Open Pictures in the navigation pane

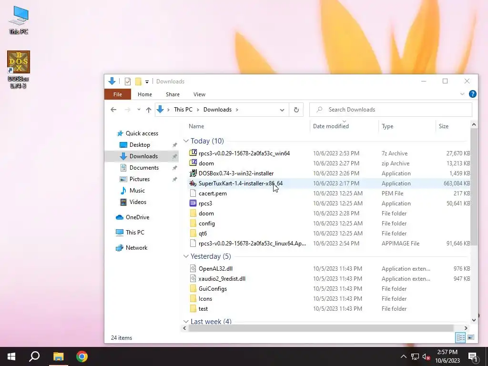click(140, 179)
